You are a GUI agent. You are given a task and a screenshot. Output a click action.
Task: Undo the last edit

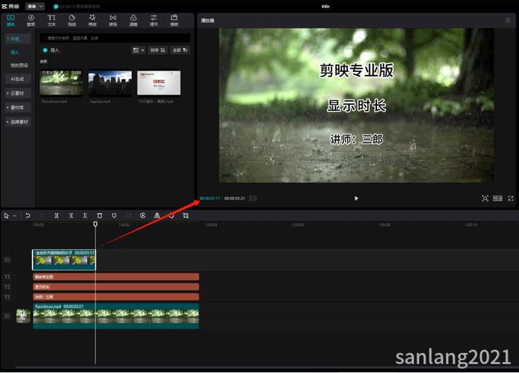point(28,216)
